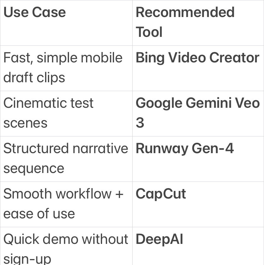Select the "Smooth workflow + ease of use" cell
This screenshot has width=264, height=265.
63,204
